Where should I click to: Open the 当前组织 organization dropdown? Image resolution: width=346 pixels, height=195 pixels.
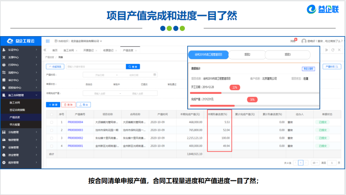[x=78, y=41]
